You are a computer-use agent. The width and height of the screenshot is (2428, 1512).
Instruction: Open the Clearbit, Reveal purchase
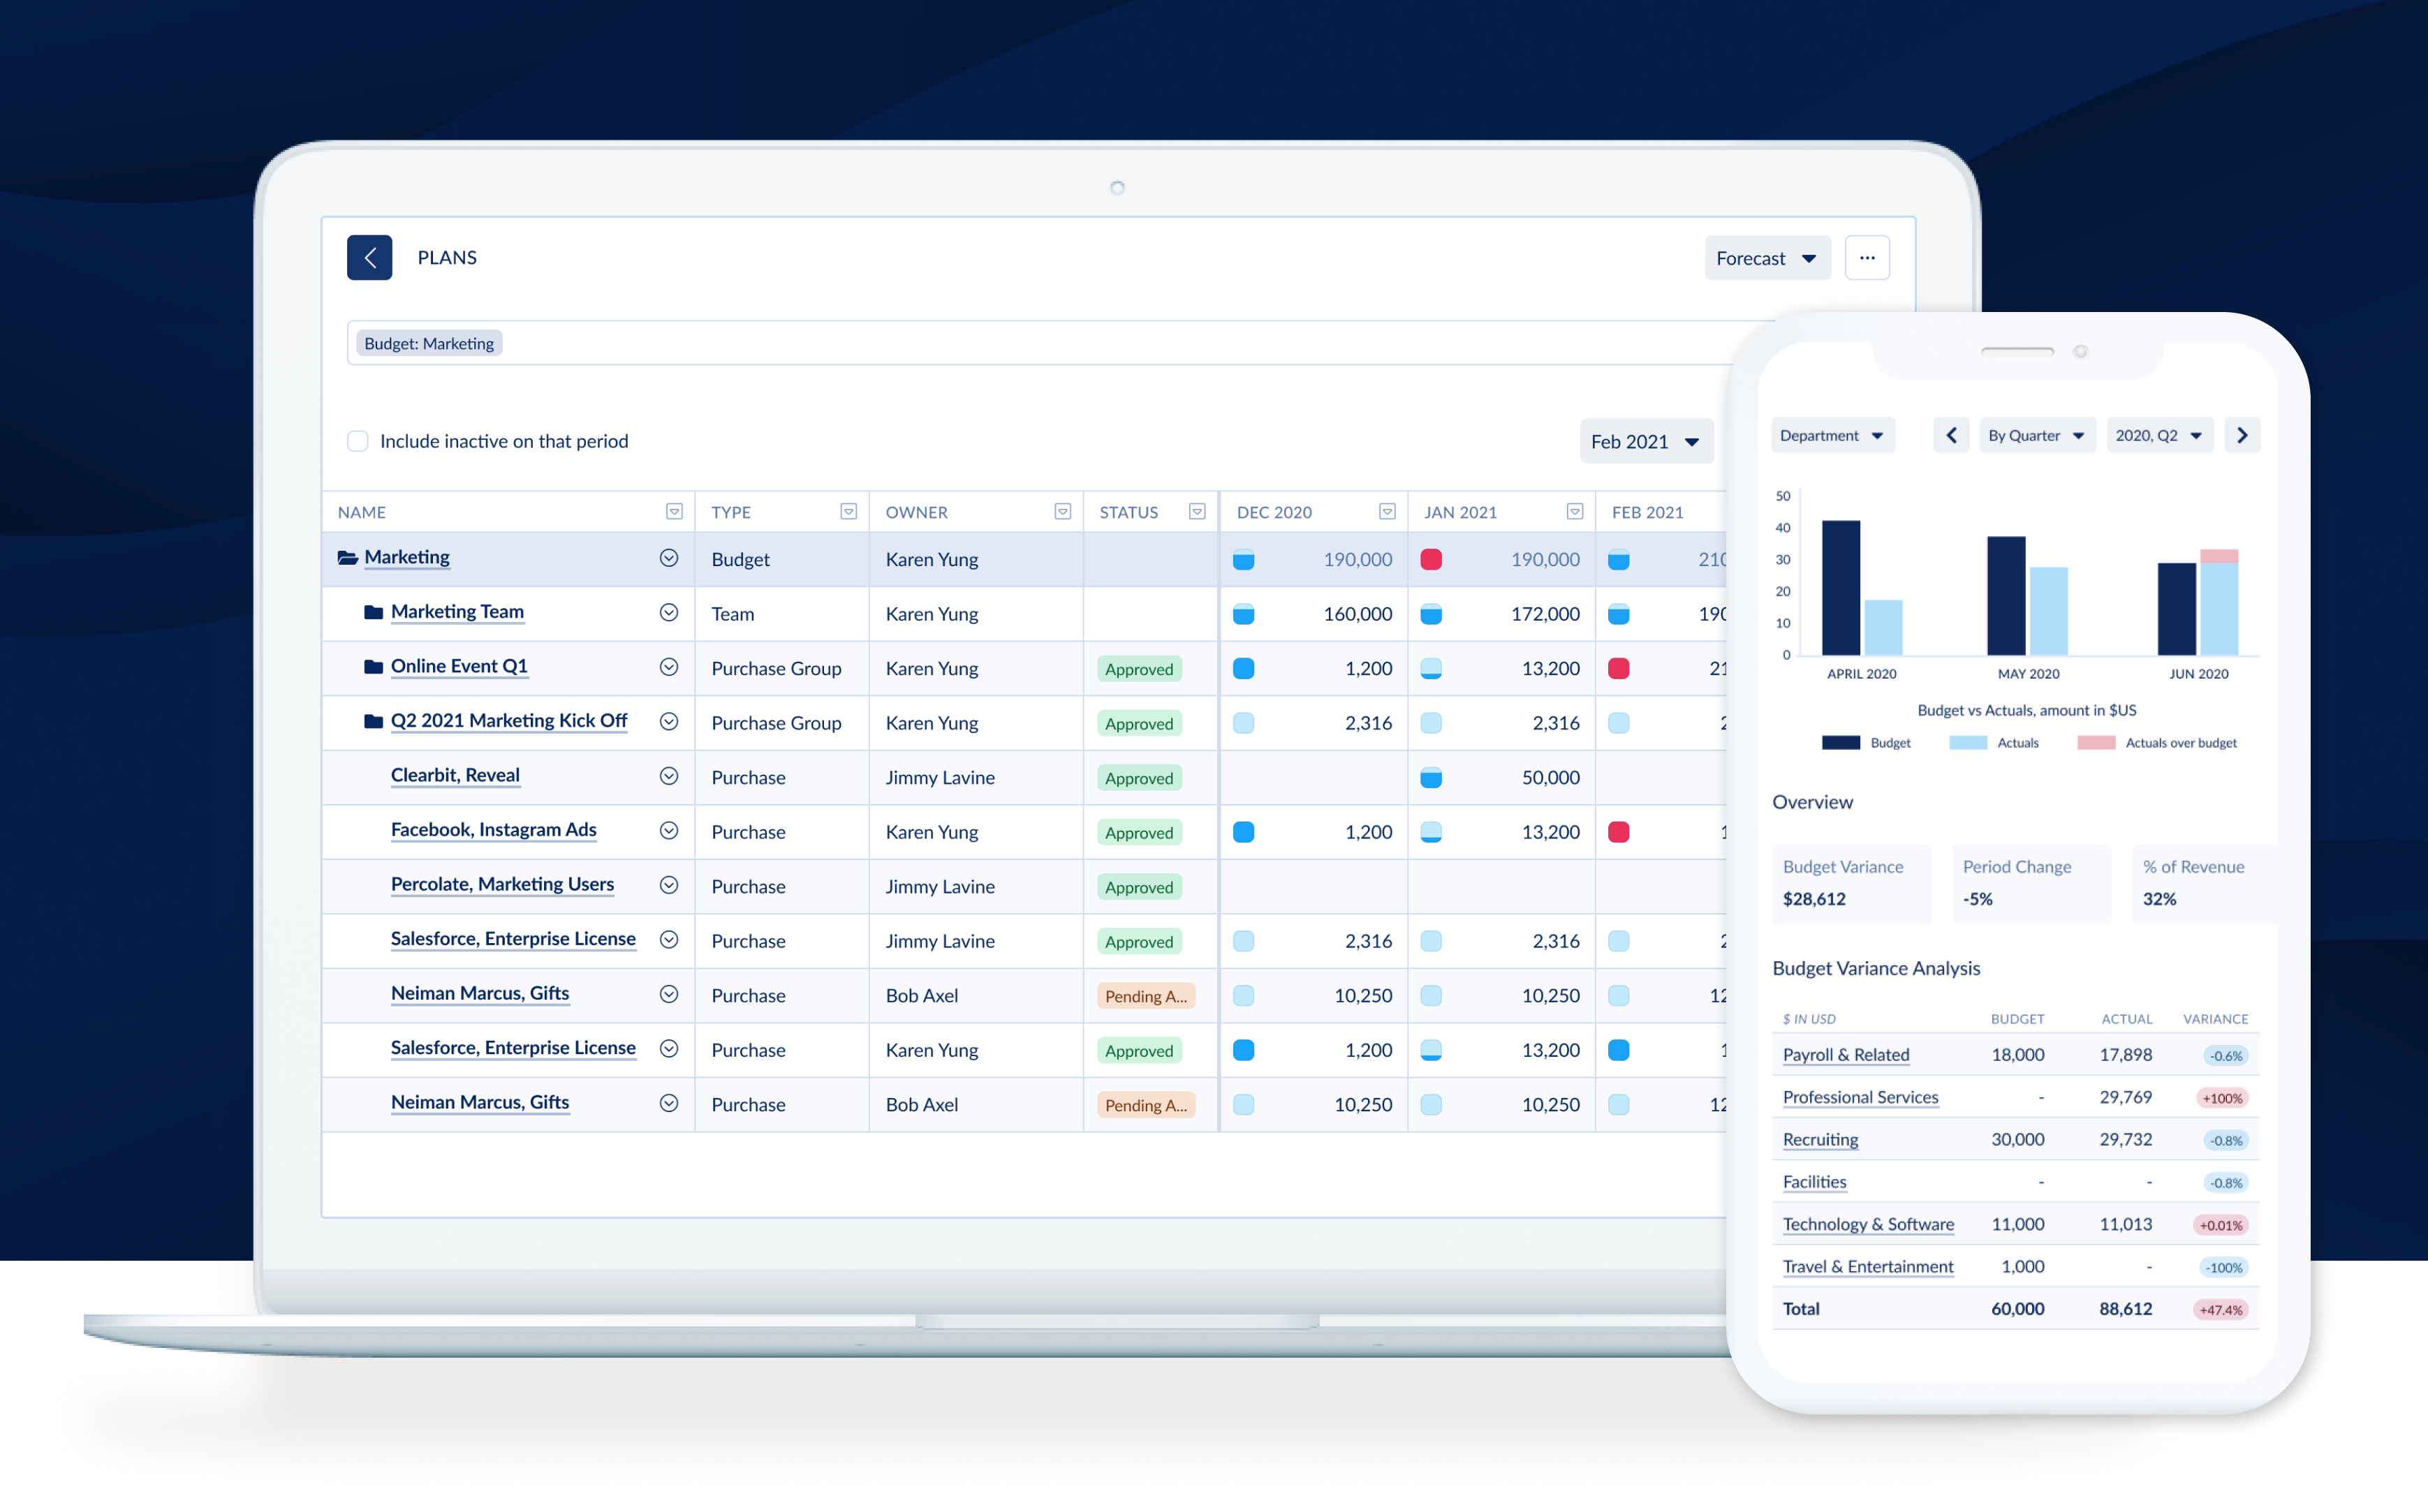tap(455, 775)
